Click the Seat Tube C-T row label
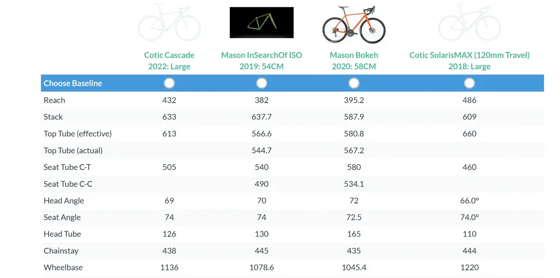The height and width of the screenshot is (278, 560). 67,167
